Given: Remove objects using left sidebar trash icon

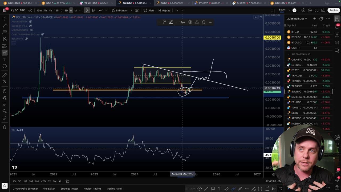Looking at the screenshot, I should 5,127.
